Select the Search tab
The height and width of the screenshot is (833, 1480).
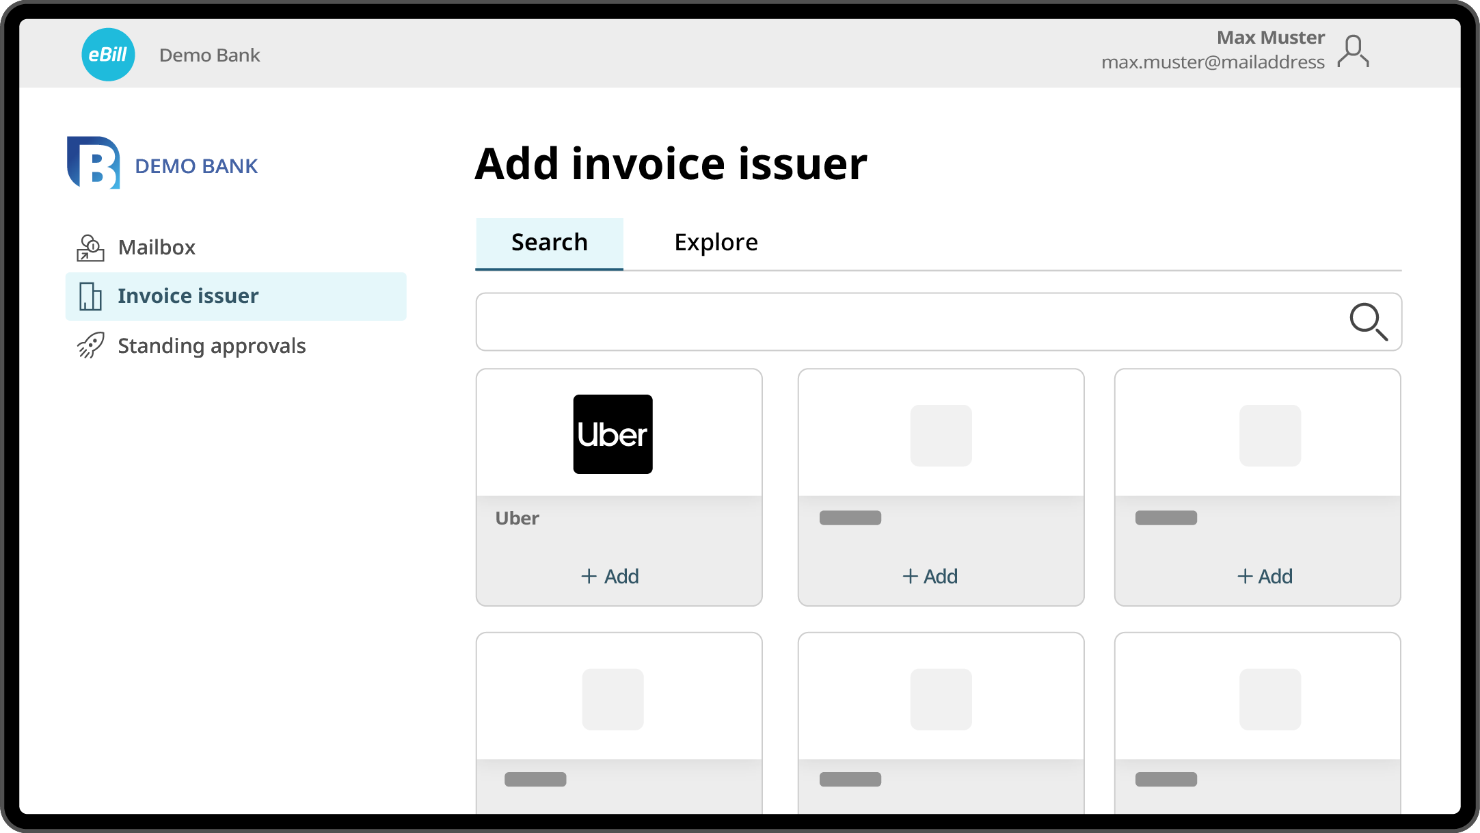(549, 243)
